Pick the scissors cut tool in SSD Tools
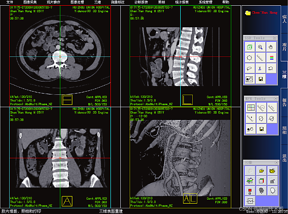The image size is (288, 214). click(260, 68)
